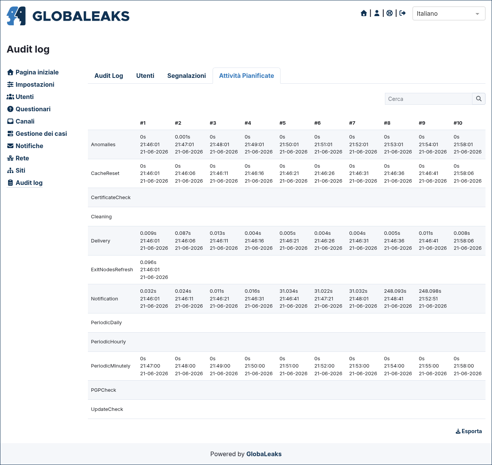Open Impostazioni in the sidebar
This screenshot has height=465, width=492.
(x=35, y=84)
